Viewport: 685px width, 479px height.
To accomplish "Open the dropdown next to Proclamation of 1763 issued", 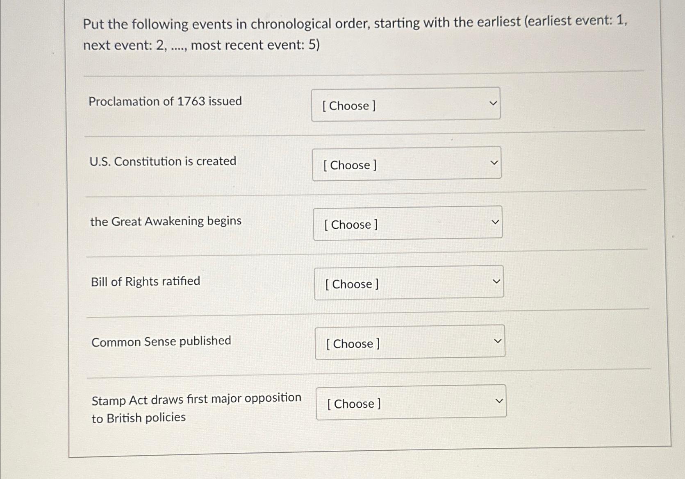I will [406, 104].
